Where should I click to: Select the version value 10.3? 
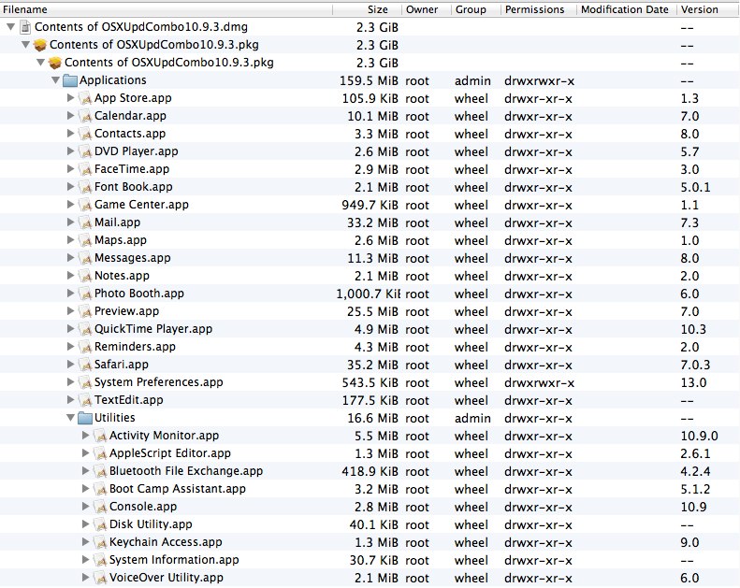tap(693, 330)
